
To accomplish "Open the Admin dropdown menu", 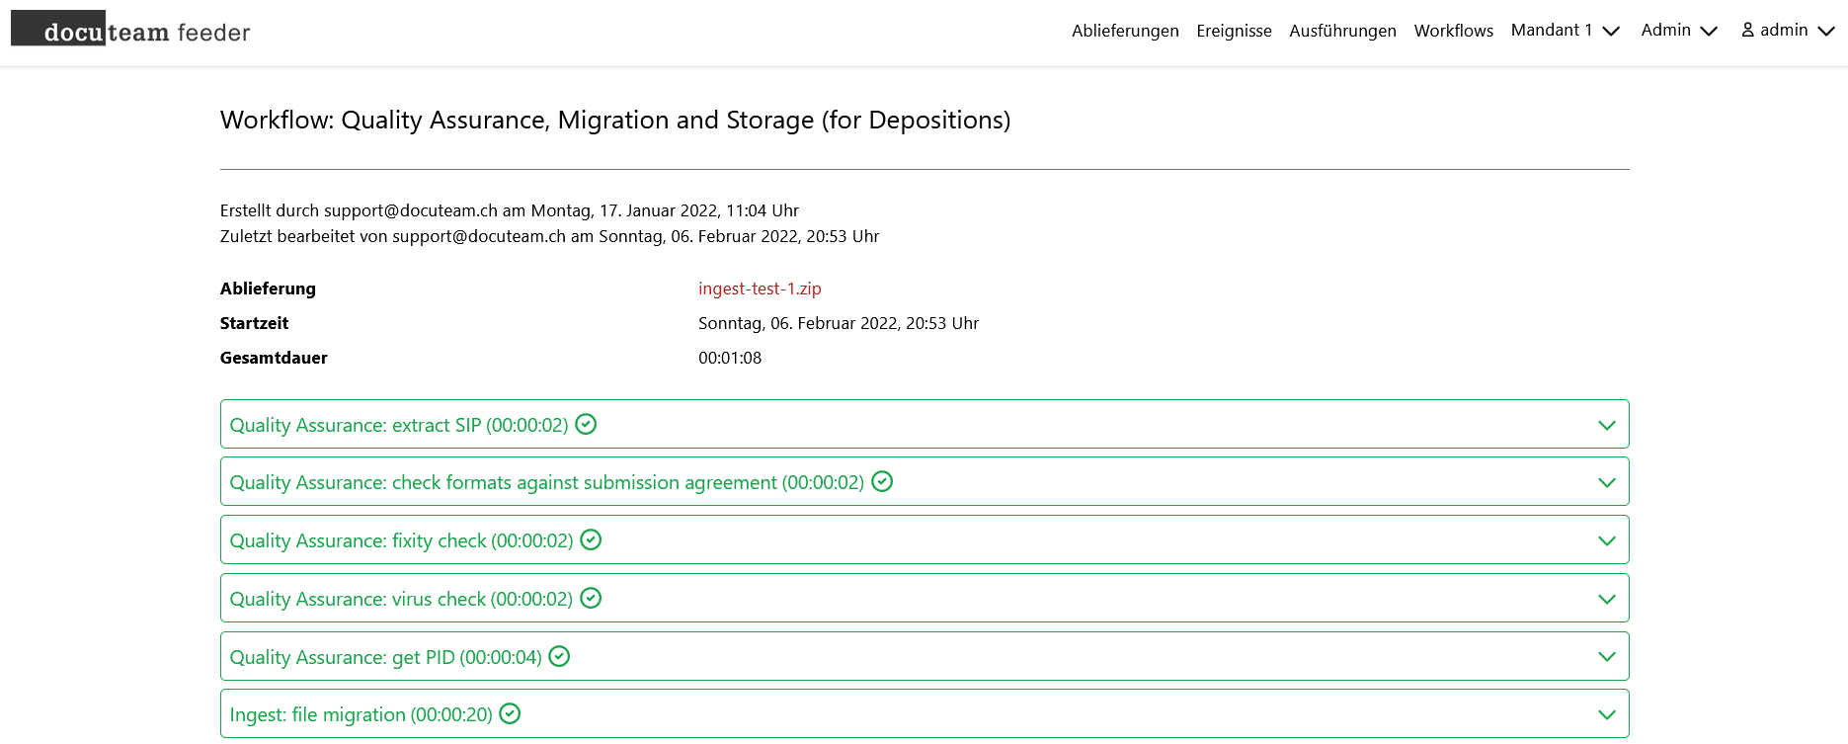I will tap(1679, 31).
